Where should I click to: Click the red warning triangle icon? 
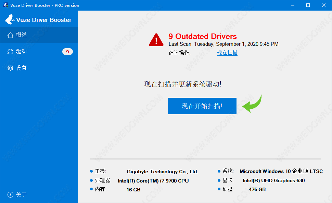pyautogui.click(x=156, y=40)
